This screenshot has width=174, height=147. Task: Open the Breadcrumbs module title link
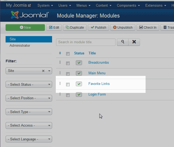pos(99,63)
